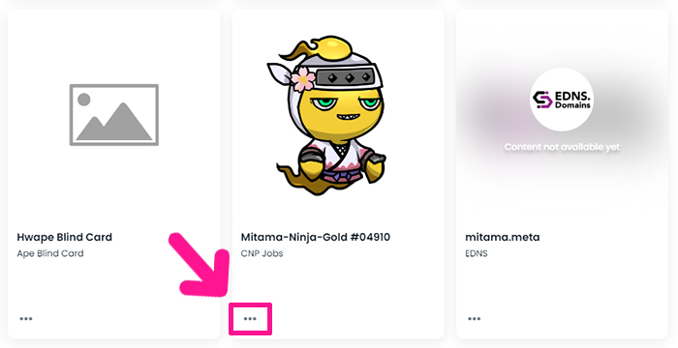This screenshot has width=678, height=348.
Task: Go to EDNS collection label
Action: [x=477, y=253]
